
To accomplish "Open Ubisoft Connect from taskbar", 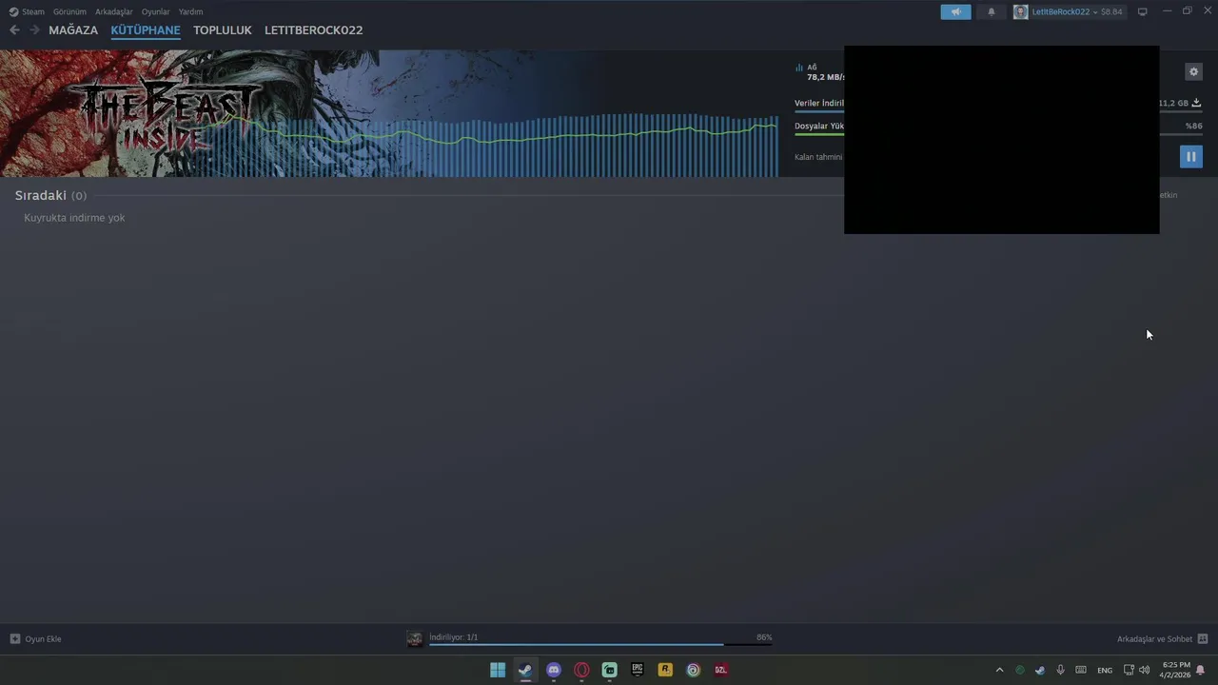I will click(694, 670).
